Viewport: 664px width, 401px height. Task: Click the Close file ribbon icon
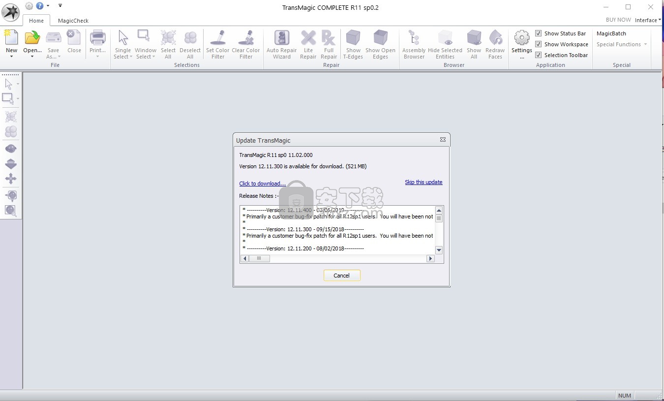tap(74, 38)
